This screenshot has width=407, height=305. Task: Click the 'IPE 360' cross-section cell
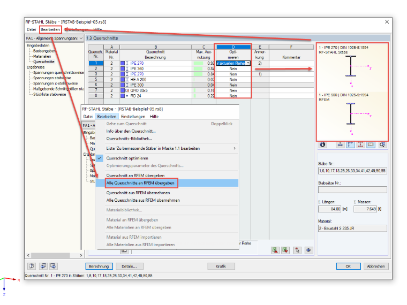point(156,68)
